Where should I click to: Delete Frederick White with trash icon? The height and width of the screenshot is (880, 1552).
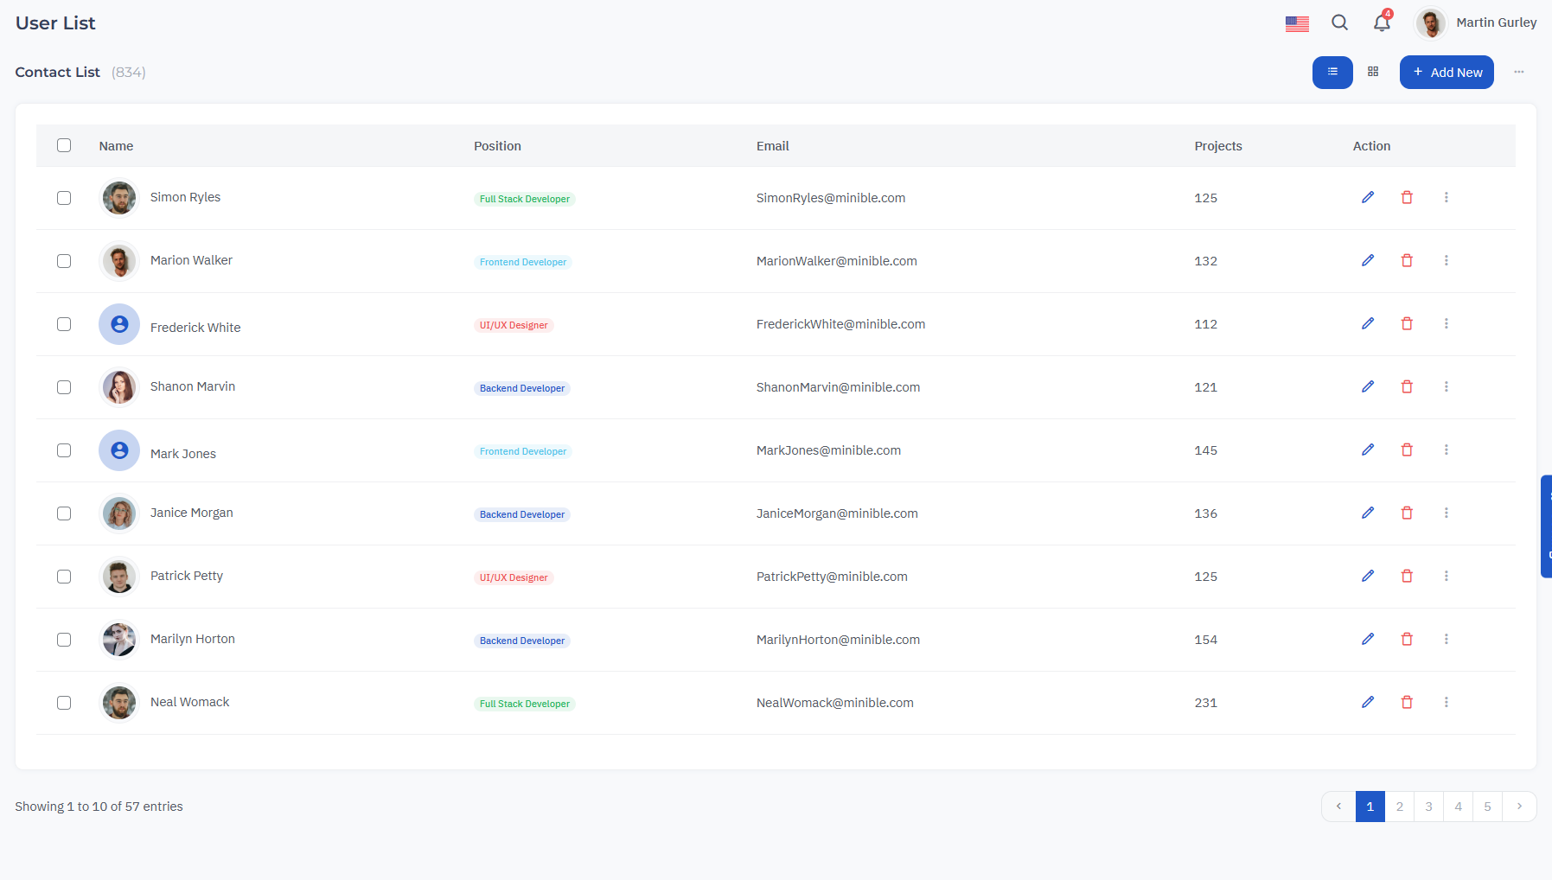[1407, 323]
